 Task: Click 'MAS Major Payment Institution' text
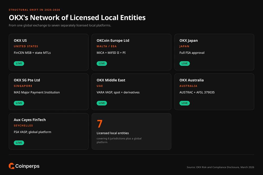[x=37, y=92]
